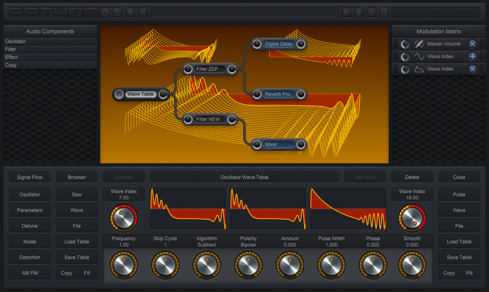
Task: Select next preset with right triangle icon
Action: [x=346, y=12]
